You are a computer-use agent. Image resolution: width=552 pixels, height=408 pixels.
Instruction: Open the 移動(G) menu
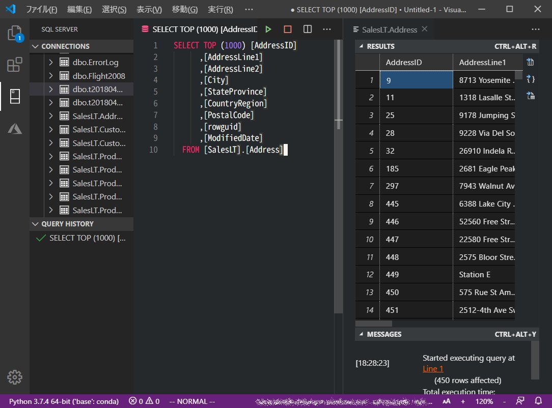[x=185, y=10]
